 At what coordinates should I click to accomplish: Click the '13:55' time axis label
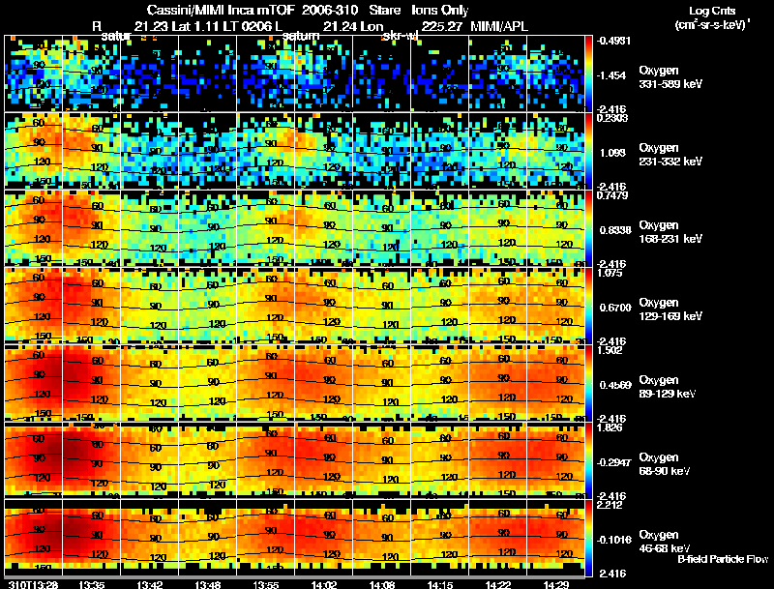point(266,585)
